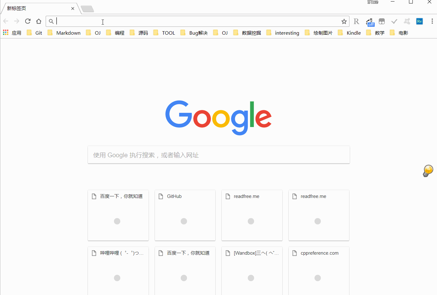This screenshot has height=295, width=437.
Task: Open the Kindle bookmark folder
Action: (x=349, y=33)
